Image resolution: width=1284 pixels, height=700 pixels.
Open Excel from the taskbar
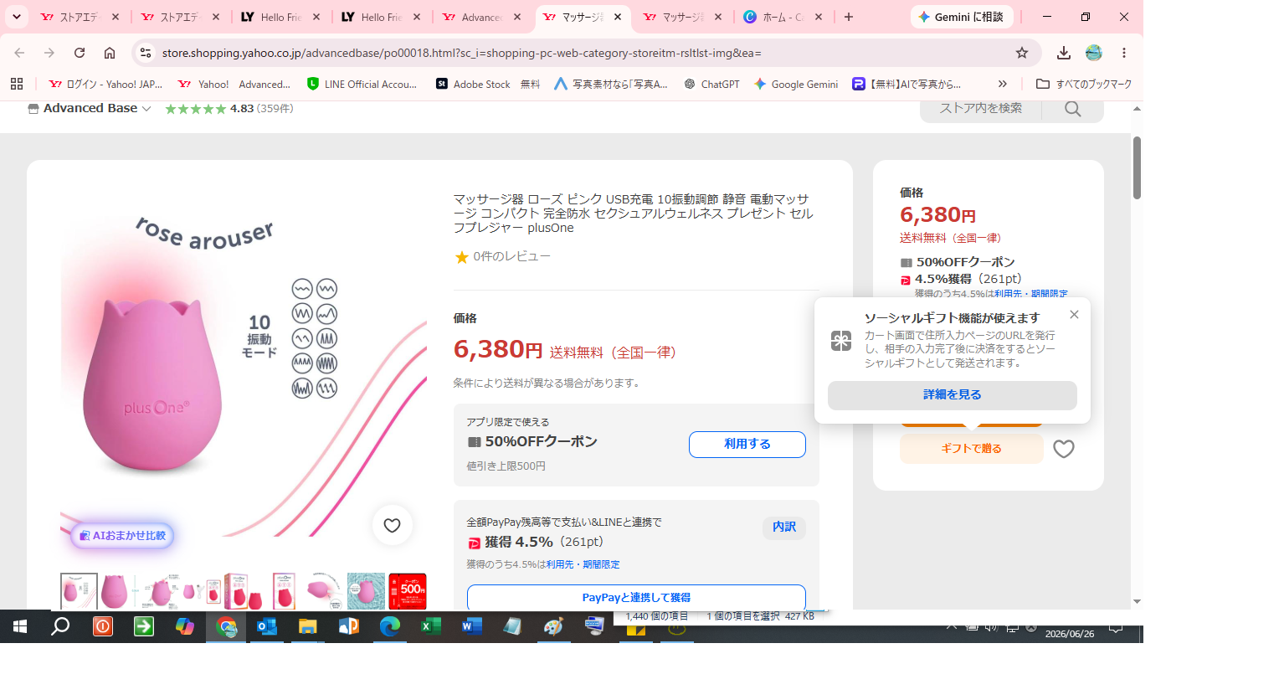point(431,626)
